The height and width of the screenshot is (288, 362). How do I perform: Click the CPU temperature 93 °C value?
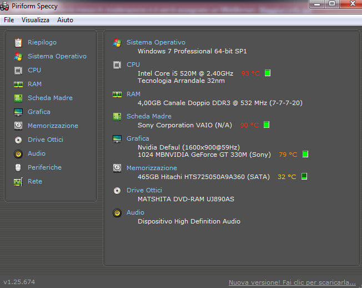coord(250,73)
